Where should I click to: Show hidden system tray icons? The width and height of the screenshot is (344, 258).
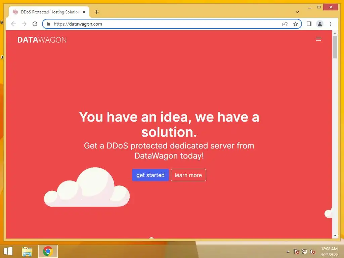point(288,252)
